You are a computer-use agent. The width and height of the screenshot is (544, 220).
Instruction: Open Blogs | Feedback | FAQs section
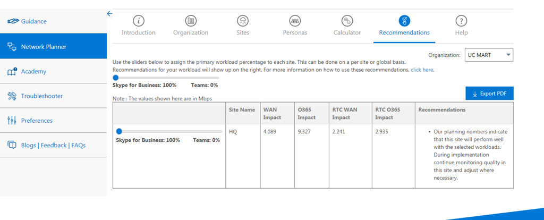(53, 145)
